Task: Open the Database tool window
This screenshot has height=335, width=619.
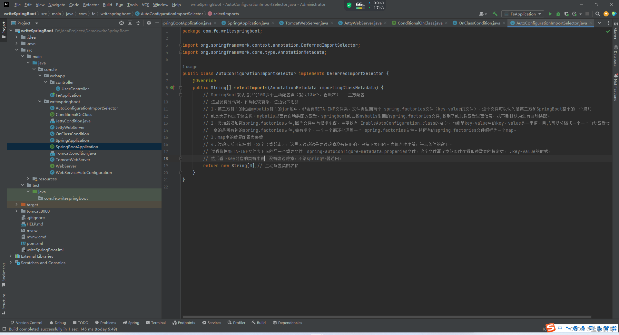Action: (615, 56)
